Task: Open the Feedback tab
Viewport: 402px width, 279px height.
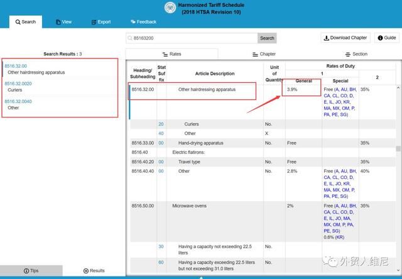Action: [143, 22]
